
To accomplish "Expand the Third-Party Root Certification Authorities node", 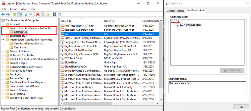I will [x=3, y=59].
